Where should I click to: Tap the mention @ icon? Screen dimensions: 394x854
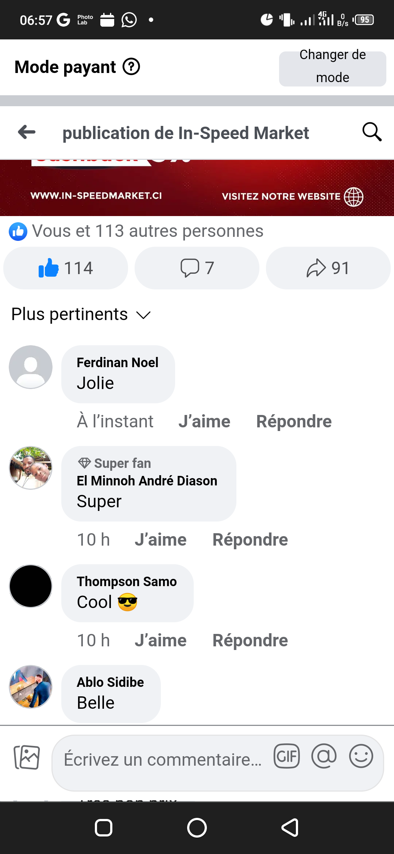[x=324, y=757]
